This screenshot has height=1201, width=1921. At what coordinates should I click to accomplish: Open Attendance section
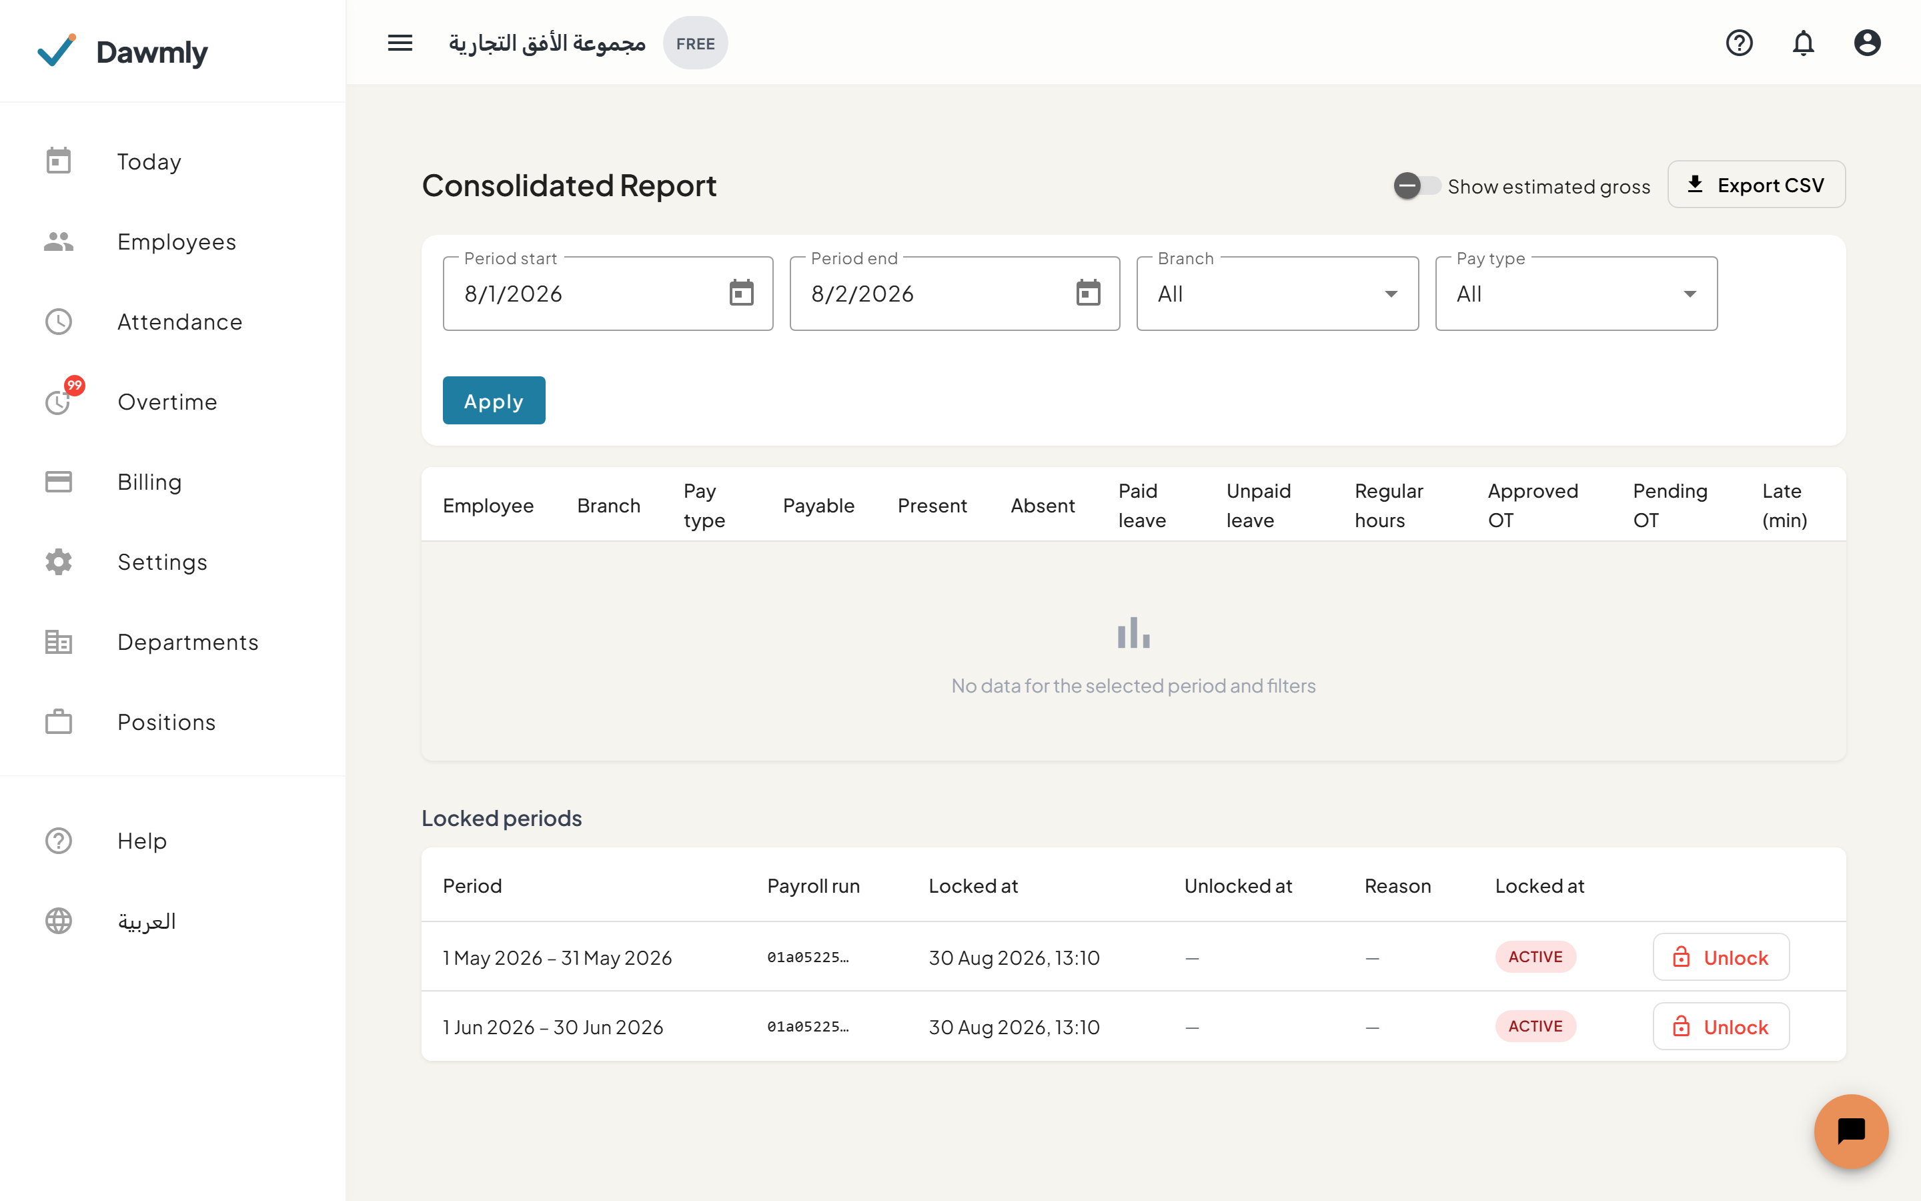pos(173,322)
